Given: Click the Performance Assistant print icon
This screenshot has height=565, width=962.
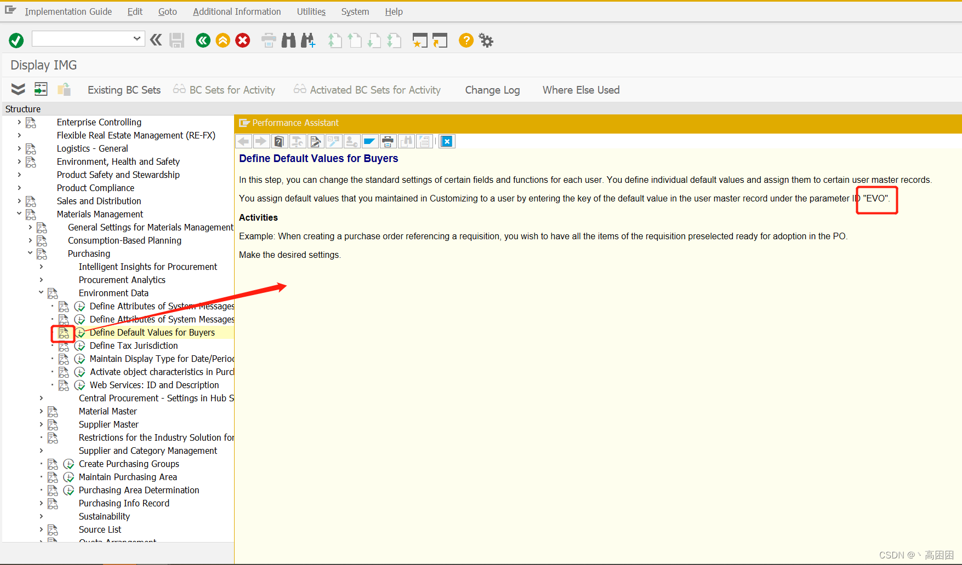Looking at the screenshot, I should click(388, 142).
